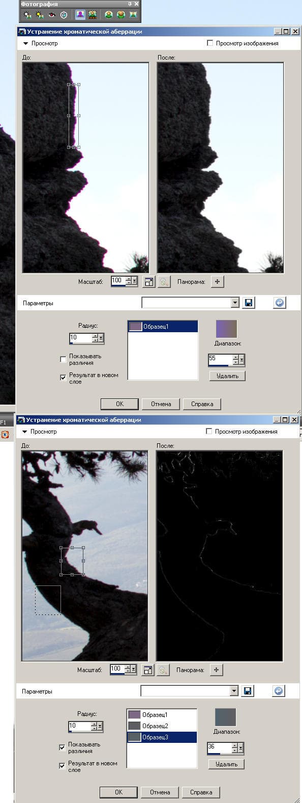Click the Диапазон field showing 36
Viewport: 302px width, 803px height.
(219, 748)
